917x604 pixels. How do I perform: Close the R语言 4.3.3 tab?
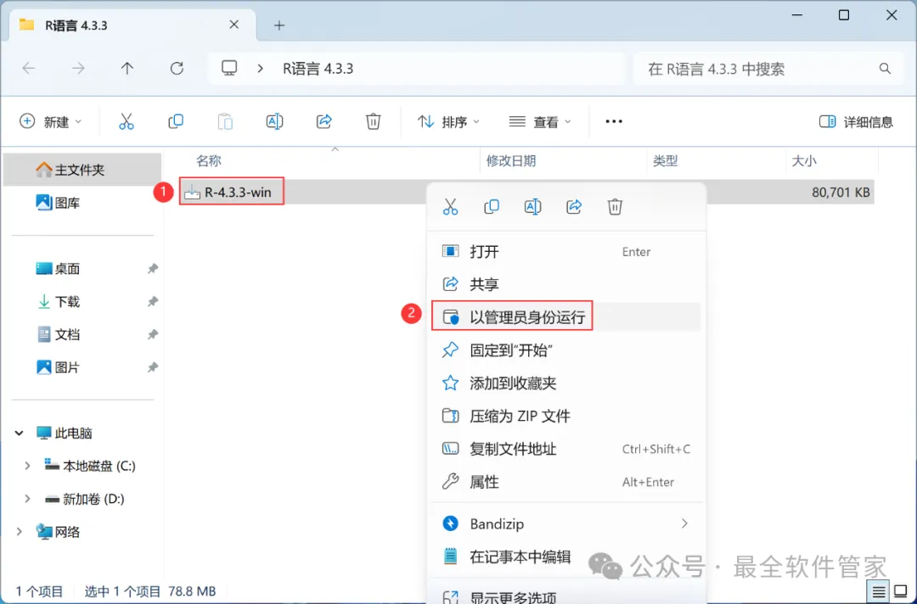click(x=234, y=25)
